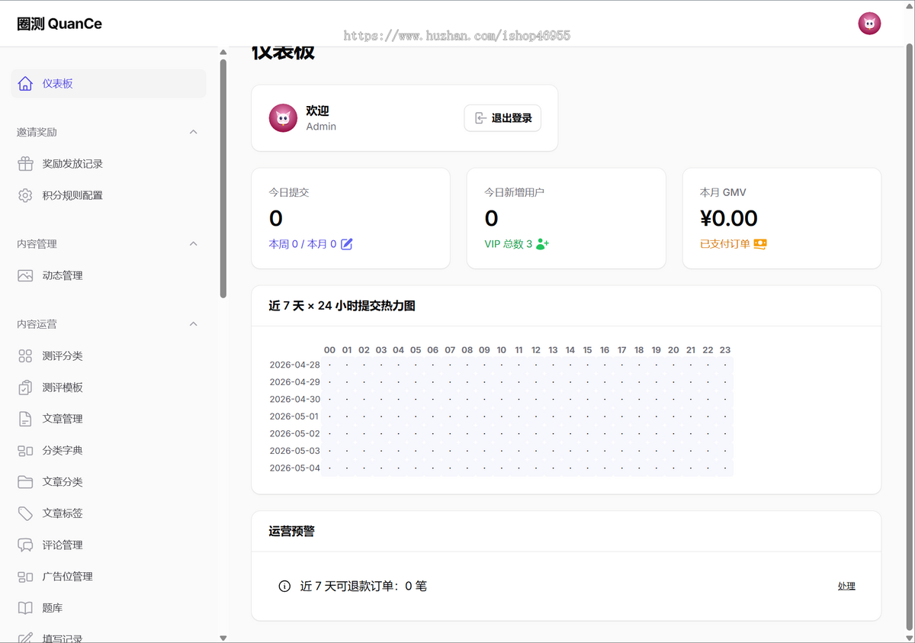Viewport: 915px width, 643px height.
Task: Click the icon beside 分类字典
Action: click(x=25, y=451)
